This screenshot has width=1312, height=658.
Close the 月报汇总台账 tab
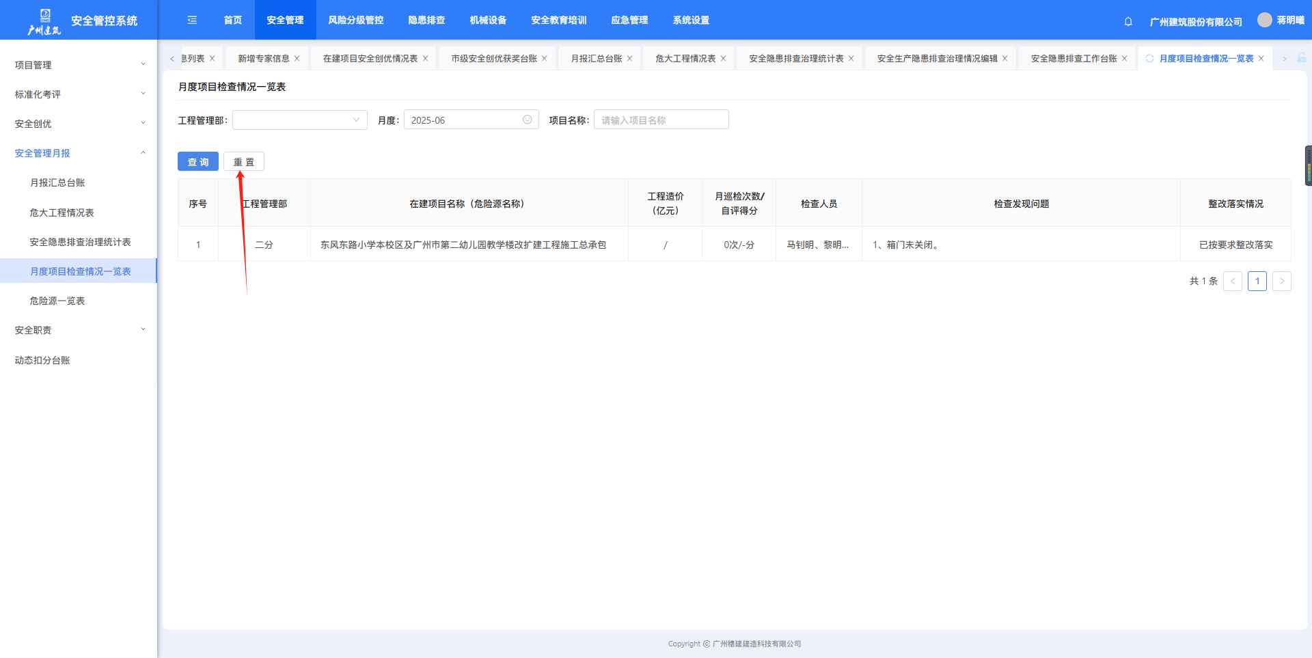click(x=630, y=59)
